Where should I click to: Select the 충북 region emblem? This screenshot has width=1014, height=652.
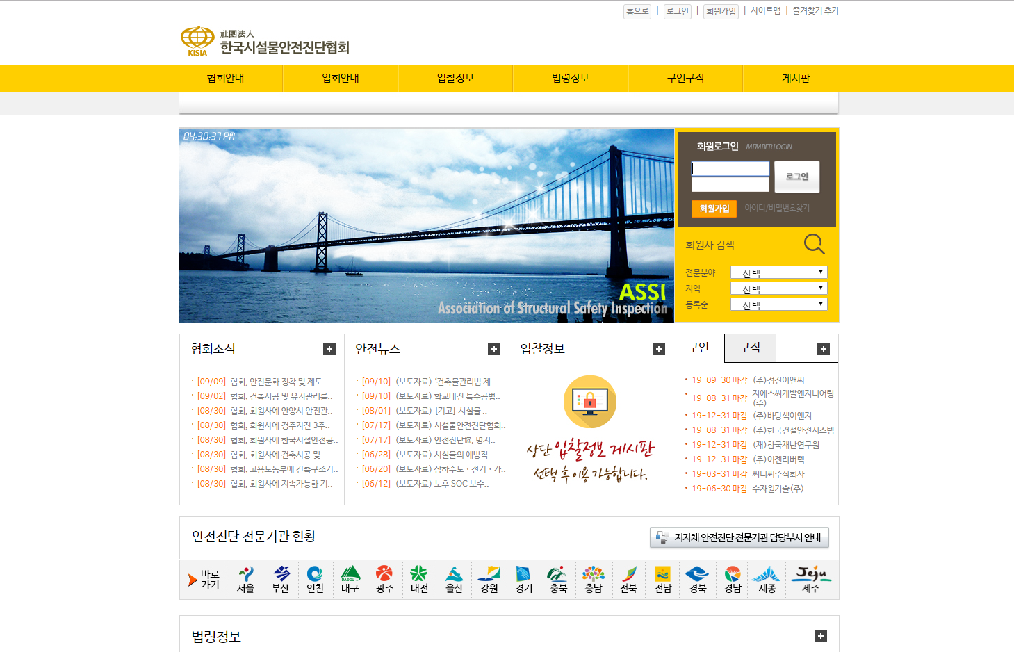tap(558, 580)
